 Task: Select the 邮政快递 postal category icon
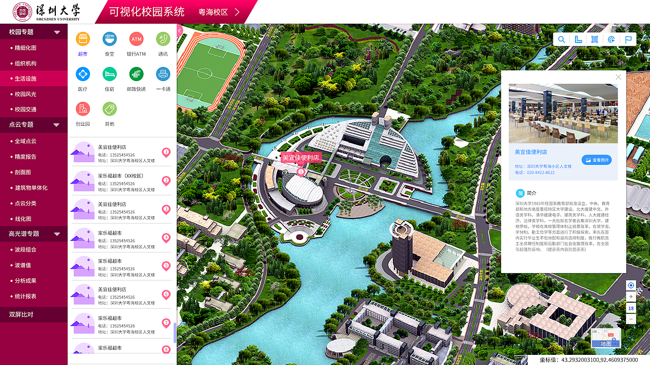136,74
